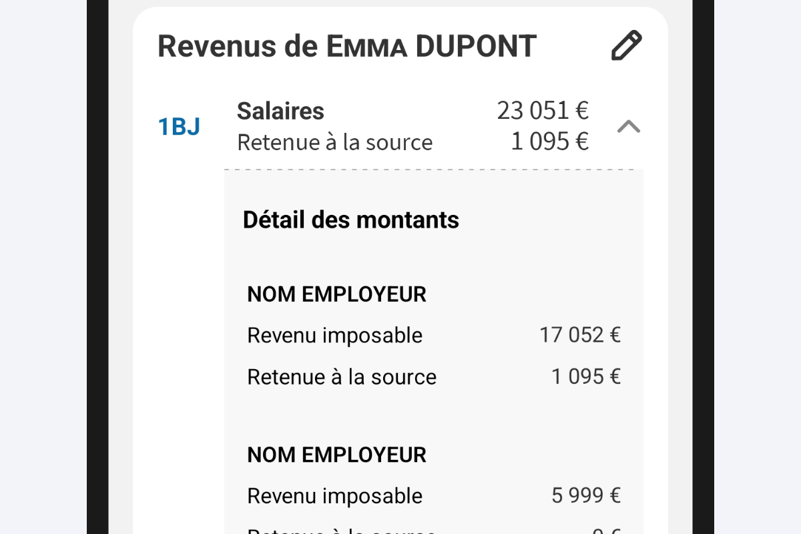Click the 17 052 € taxable income
This screenshot has width=801, height=534.
[579, 335]
